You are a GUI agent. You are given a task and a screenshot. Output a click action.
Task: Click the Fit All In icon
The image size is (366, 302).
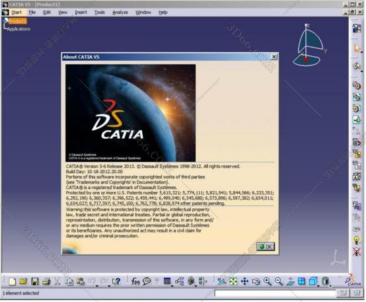click(233, 282)
